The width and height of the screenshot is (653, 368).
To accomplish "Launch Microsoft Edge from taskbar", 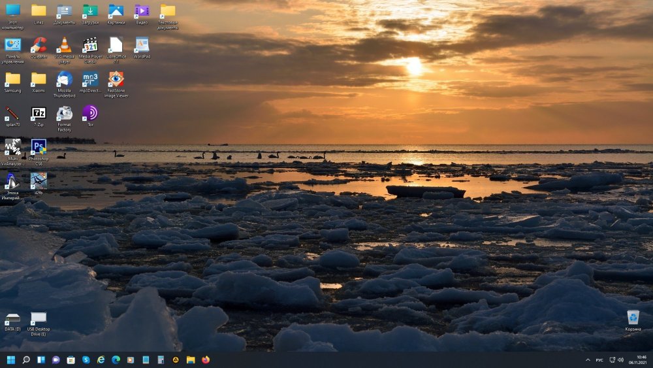I will tap(116, 360).
